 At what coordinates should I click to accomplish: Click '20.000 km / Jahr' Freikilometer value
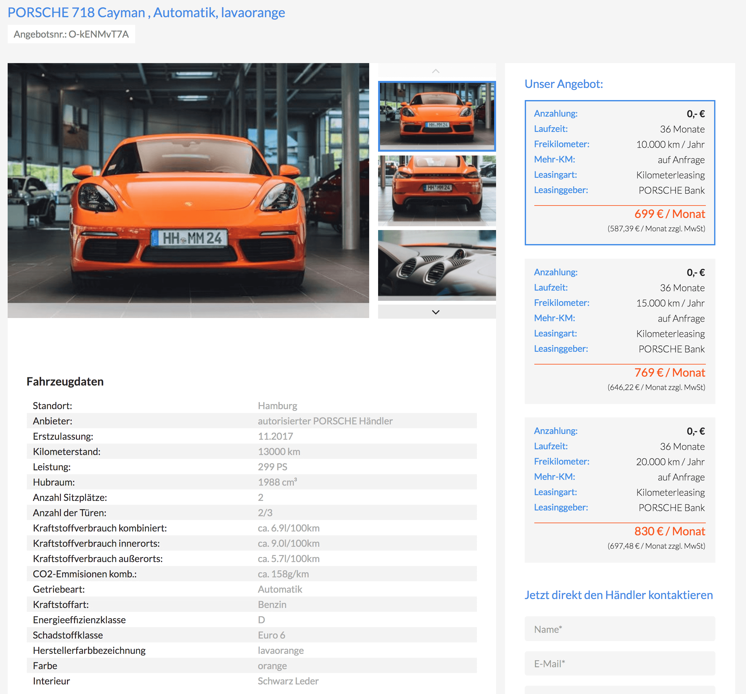(x=670, y=462)
